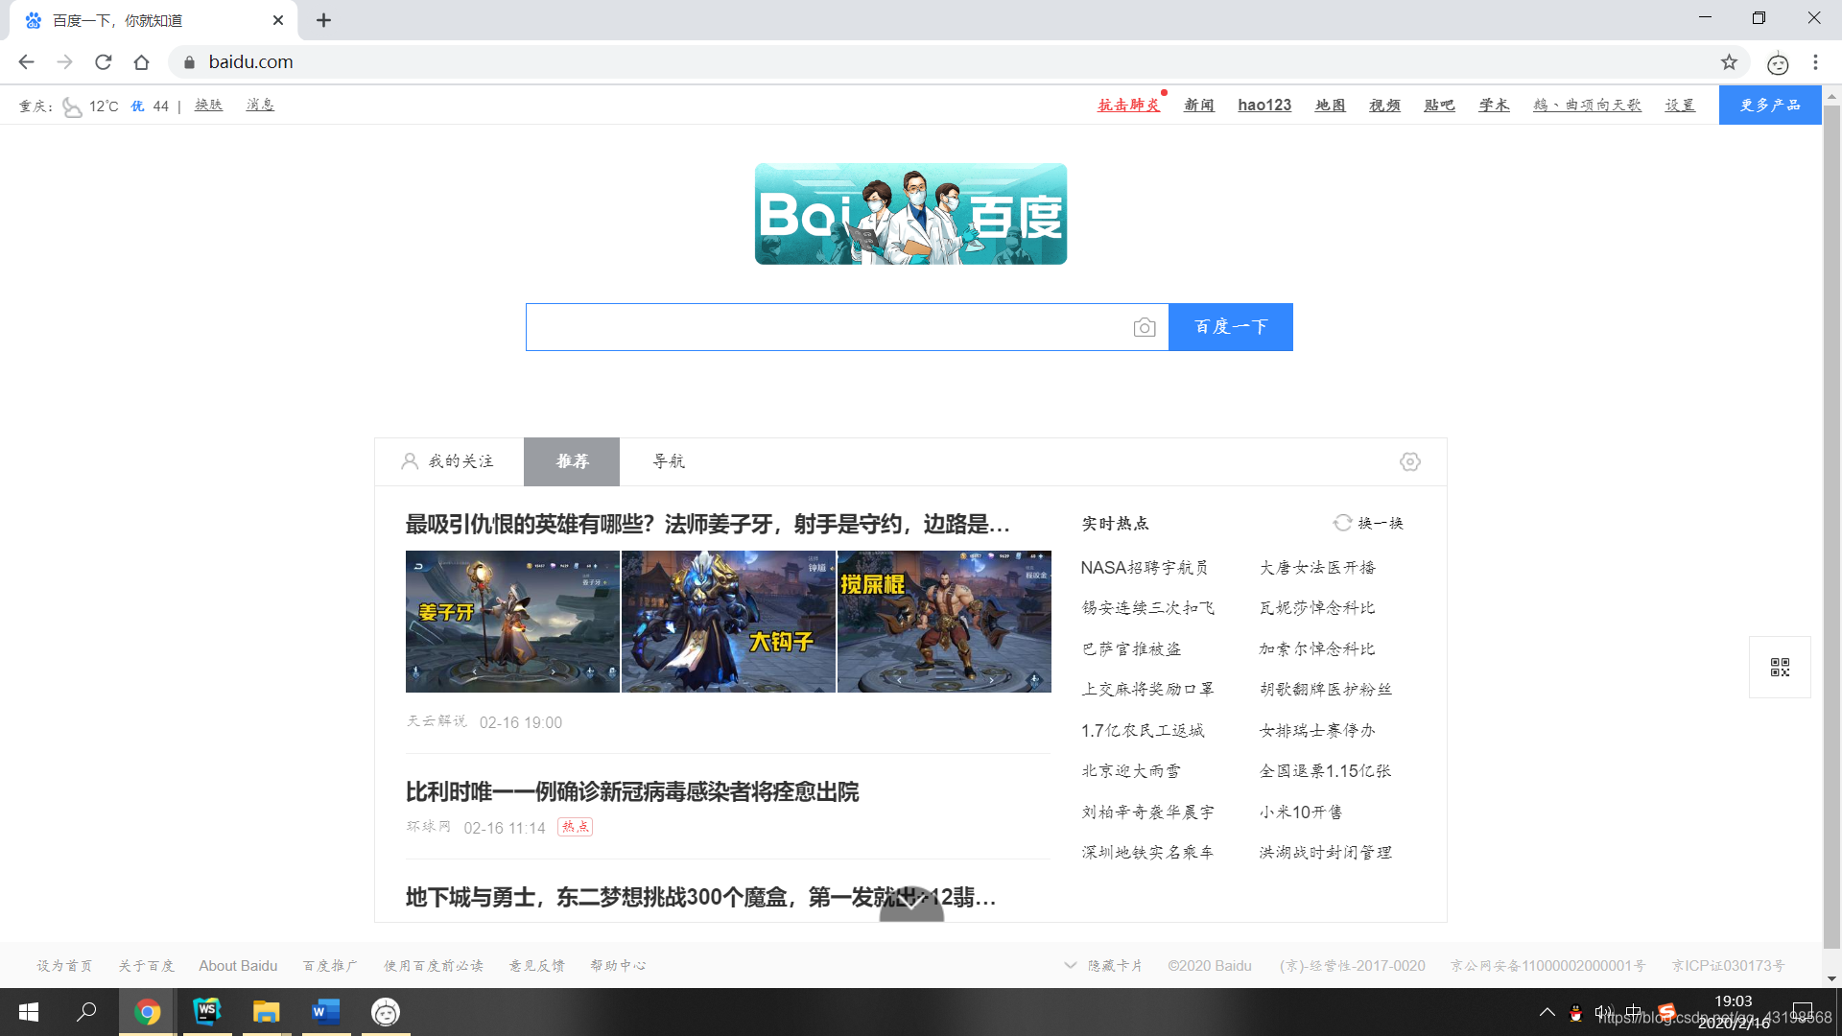This screenshot has height=1036, width=1842.
Task: Open the 最吸引仇恨的英雄 headline
Action: 708,524
